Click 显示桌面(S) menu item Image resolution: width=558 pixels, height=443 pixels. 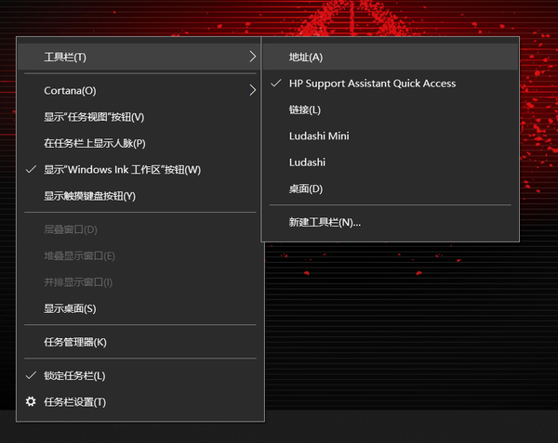pyautogui.click(x=70, y=308)
